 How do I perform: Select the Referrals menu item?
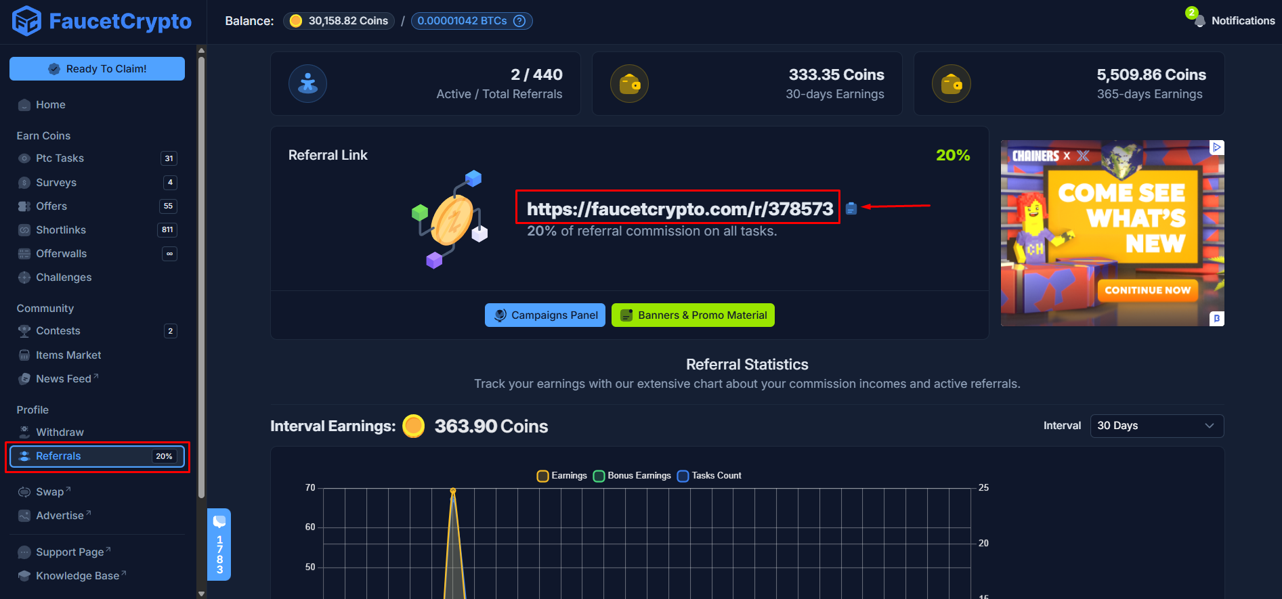tap(97, 456)
